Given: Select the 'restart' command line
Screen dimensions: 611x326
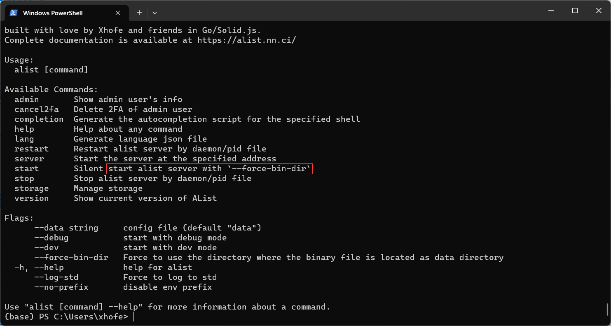Looking at the screenshot, I should point(31,149).
